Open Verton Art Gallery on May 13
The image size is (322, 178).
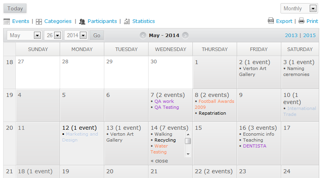point(120,137)
